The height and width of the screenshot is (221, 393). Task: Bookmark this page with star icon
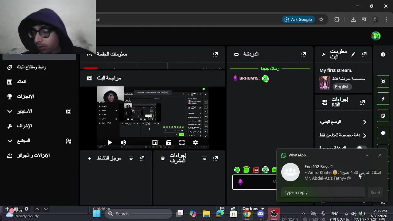coord(321,19)
